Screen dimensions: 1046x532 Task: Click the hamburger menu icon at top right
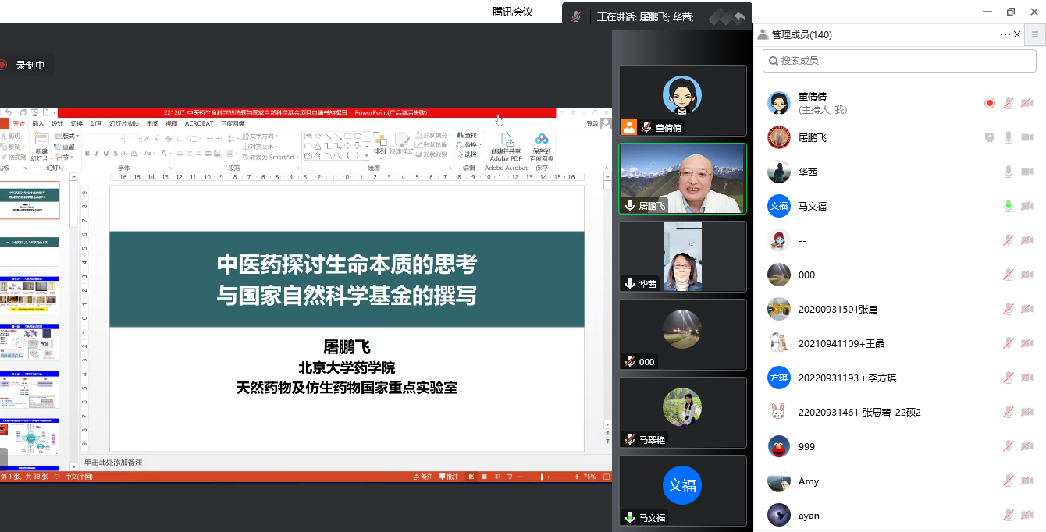click(x=1035, y=34)
